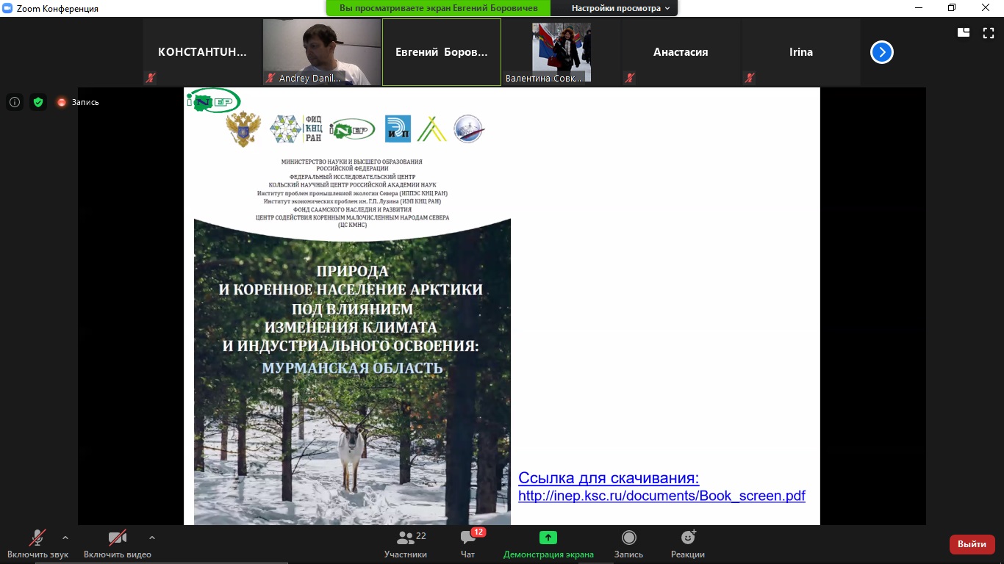The image size is (1004, 564).
Task: Switch gallery layout using the view icon
Action: [x=964, y=32]
